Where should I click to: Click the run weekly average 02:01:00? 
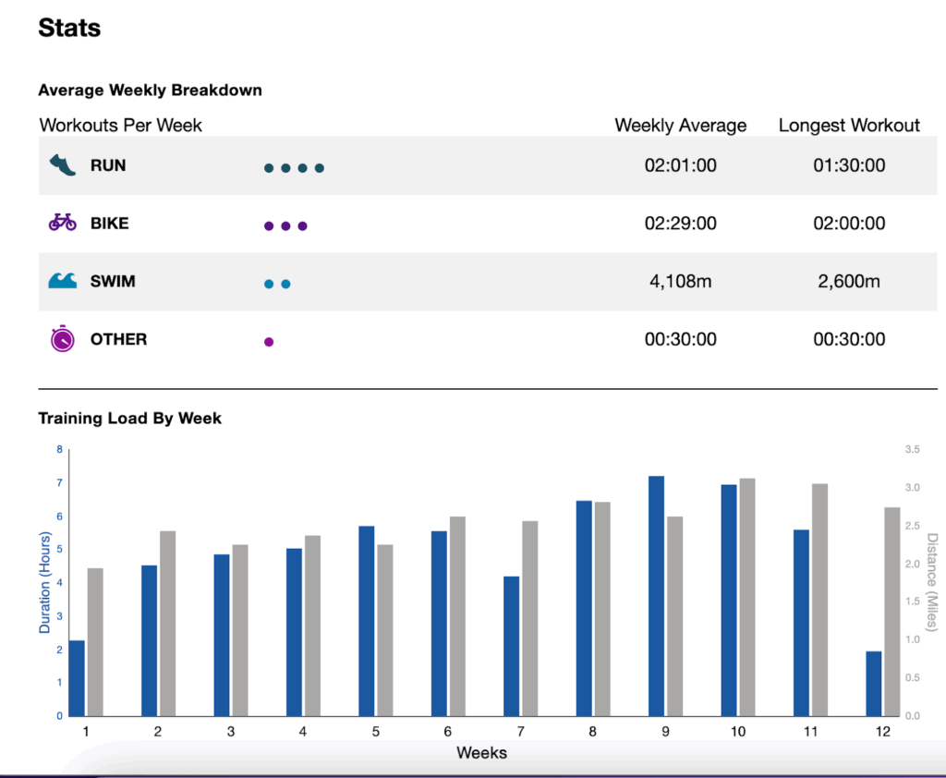click(680, 166)
